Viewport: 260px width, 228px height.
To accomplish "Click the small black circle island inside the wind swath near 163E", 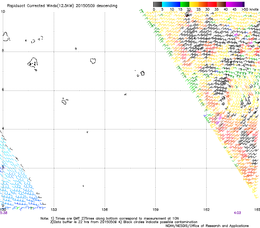I will click(223, 104).
